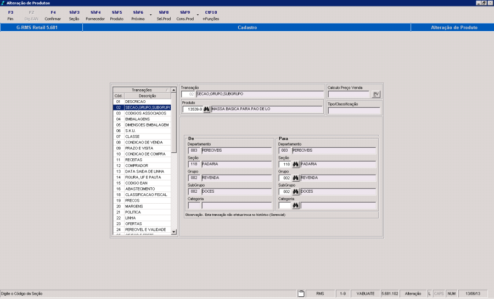Image resolution: width=494 pixels, height=299 pixels.
Task: Open the Categoria lookup binoculars in Para
Action: [295, 206]
